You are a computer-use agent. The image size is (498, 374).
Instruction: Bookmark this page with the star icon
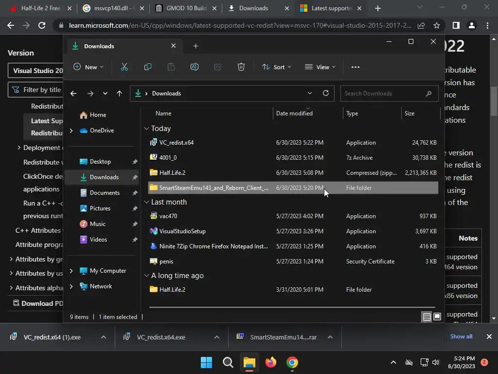click(x=437, y=25)
